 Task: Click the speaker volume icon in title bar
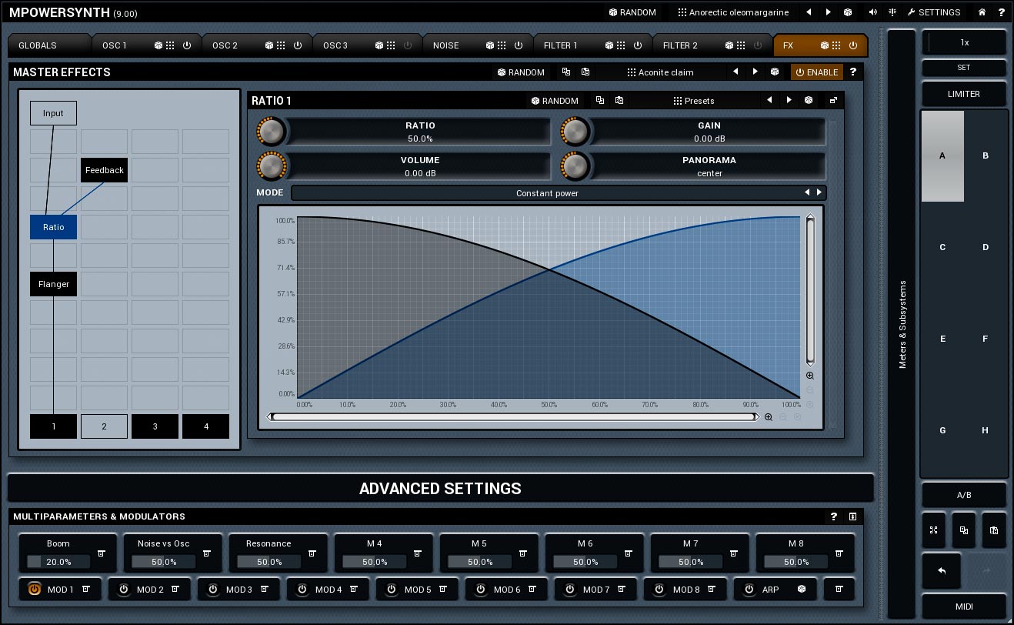872,12
